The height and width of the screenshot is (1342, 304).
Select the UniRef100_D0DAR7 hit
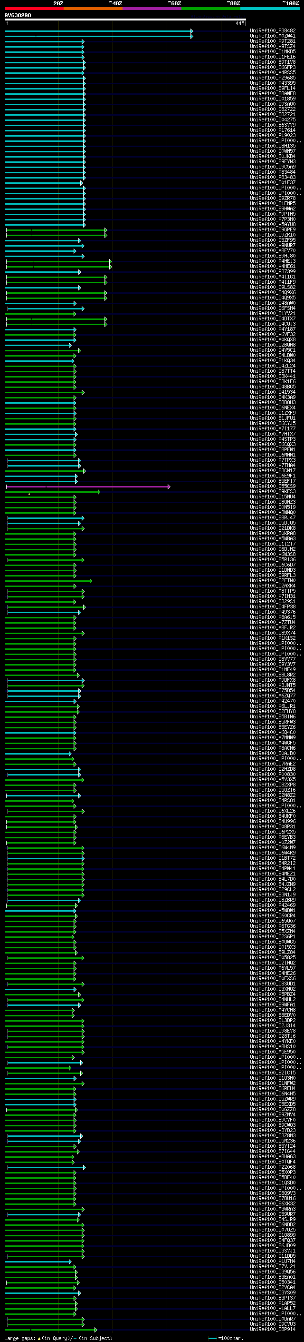[273, 1319]
